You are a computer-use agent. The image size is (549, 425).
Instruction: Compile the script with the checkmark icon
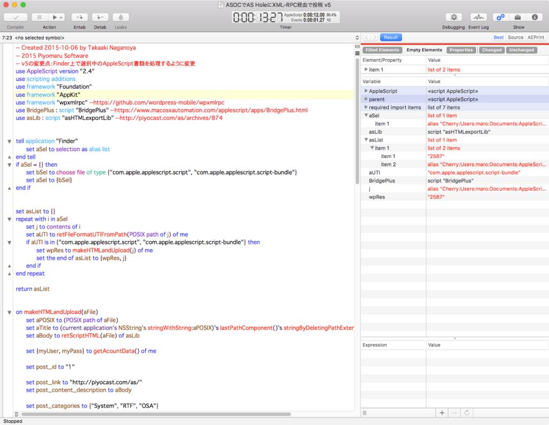(16, 17)
